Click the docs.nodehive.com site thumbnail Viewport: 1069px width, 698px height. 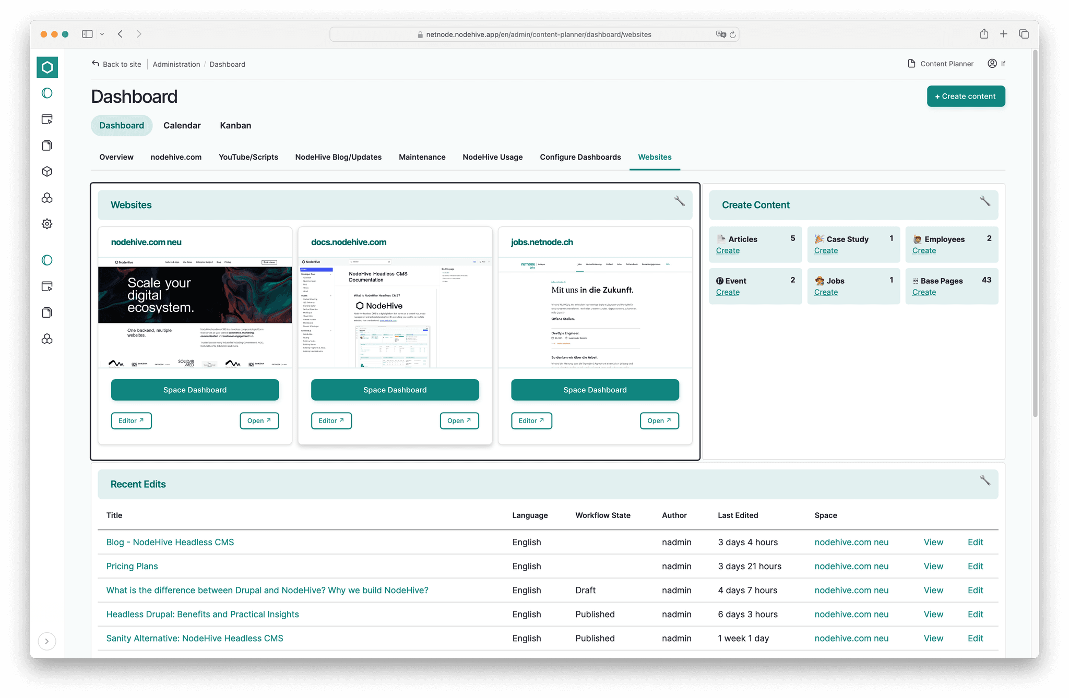[395, 313]
